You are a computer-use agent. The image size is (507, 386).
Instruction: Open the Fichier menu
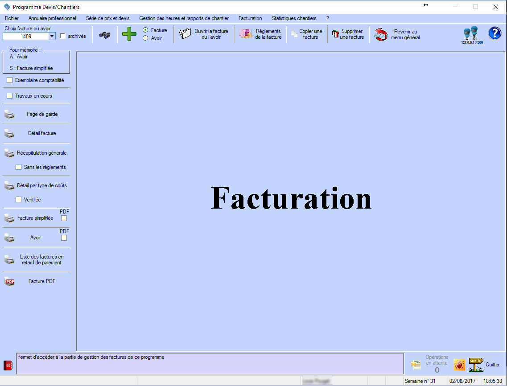pyautogui.click(x=12, y=18)
